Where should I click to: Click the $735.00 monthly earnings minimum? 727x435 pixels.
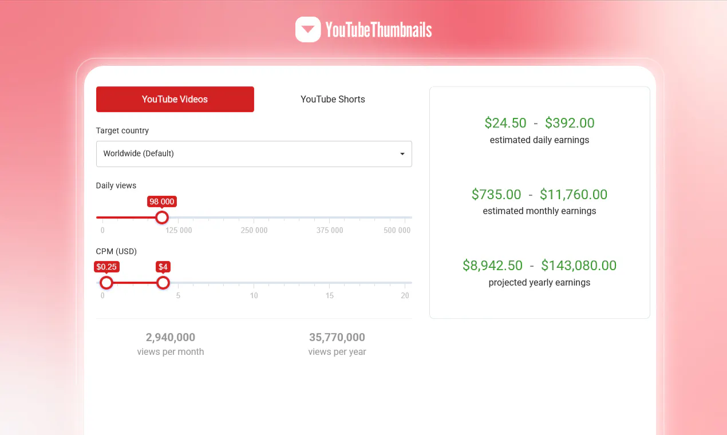pyautogui.click(x=496, y=195)
